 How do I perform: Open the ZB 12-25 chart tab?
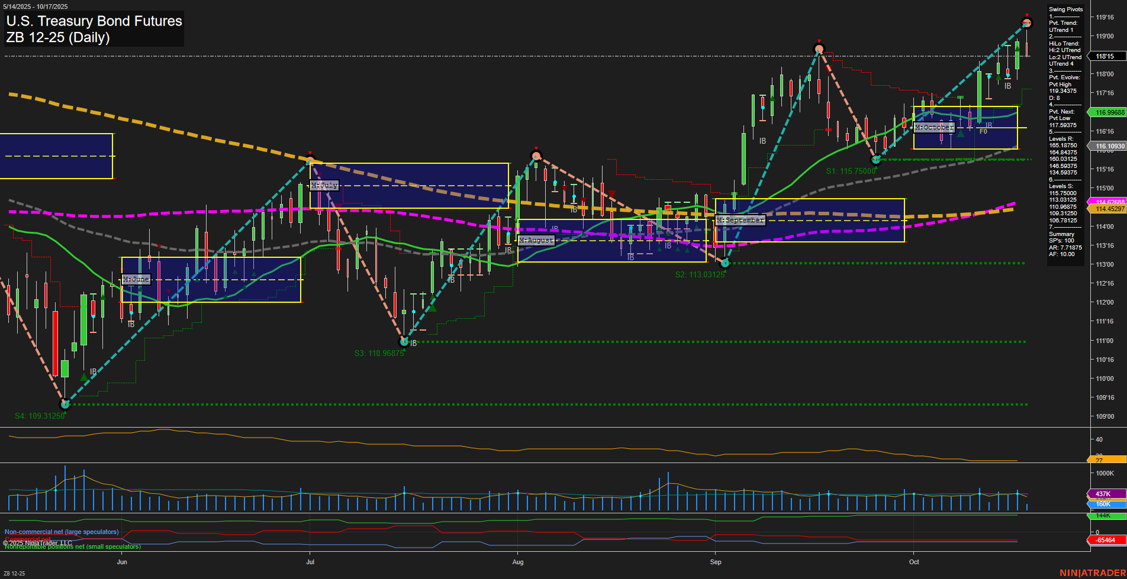coord(14,573)
